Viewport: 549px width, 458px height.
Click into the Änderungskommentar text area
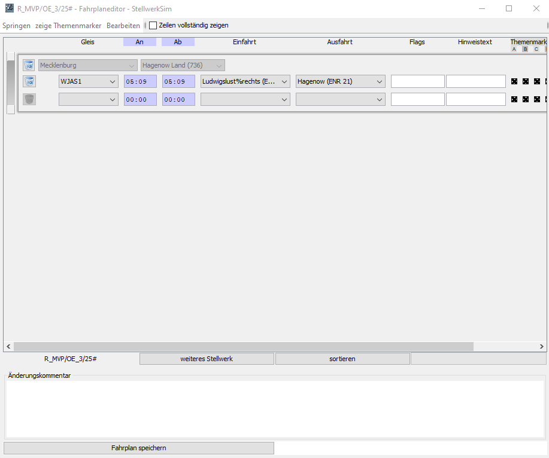point(274,409)
